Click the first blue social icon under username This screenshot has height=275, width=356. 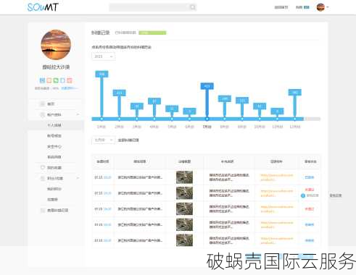(x=42, y=80)
